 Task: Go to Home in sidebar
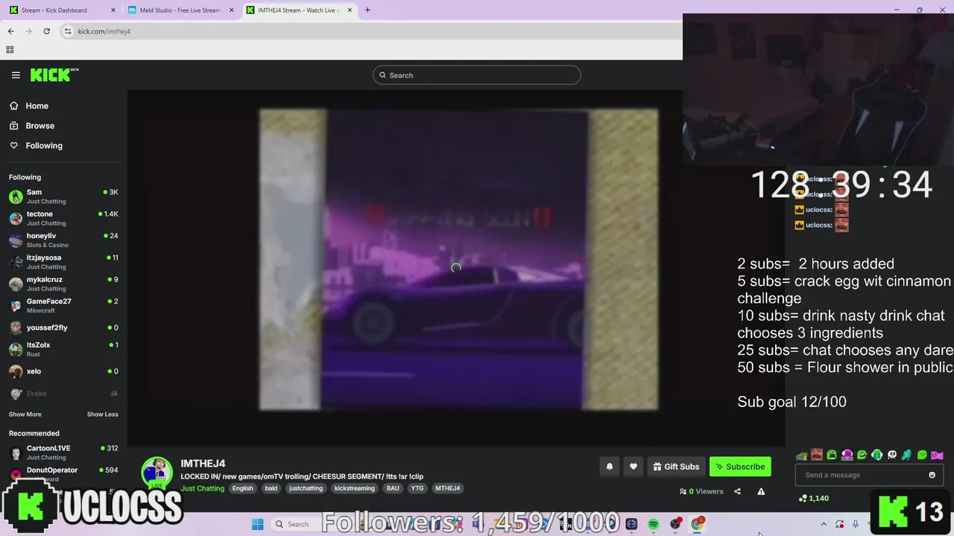tap(29, 106)
